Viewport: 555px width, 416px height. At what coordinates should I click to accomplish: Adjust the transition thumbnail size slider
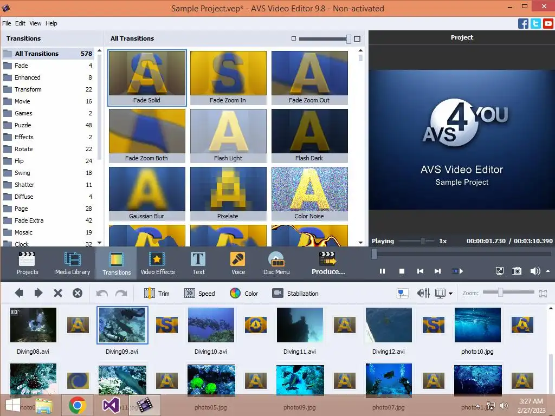point(349,38)
